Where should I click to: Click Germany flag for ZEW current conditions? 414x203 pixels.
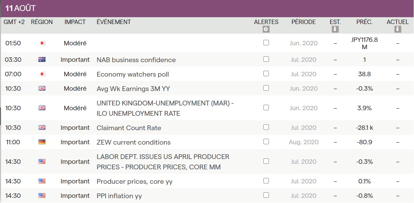(42, 142)
